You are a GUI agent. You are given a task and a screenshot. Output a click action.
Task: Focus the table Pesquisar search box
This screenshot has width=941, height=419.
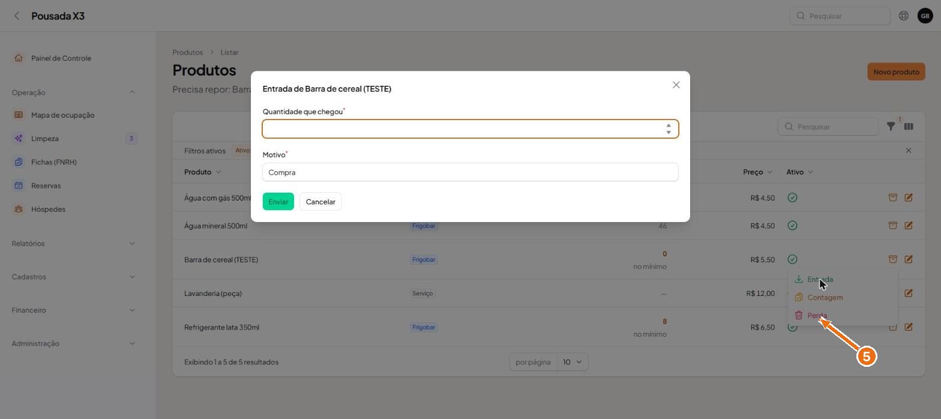click(828, 127)
